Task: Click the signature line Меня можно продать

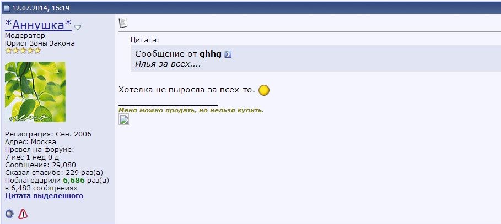Action: [x=191, y=111]
